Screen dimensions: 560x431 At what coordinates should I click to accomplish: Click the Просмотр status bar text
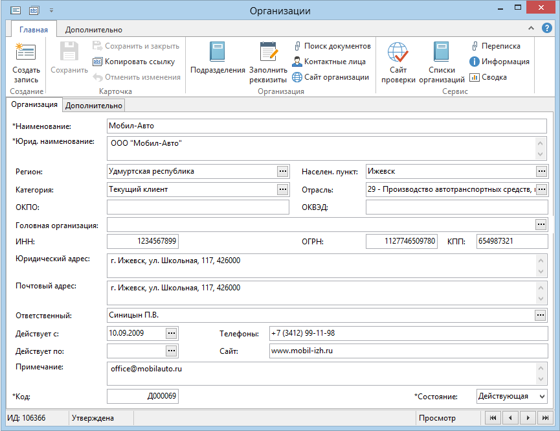click(x=437, y=418)
